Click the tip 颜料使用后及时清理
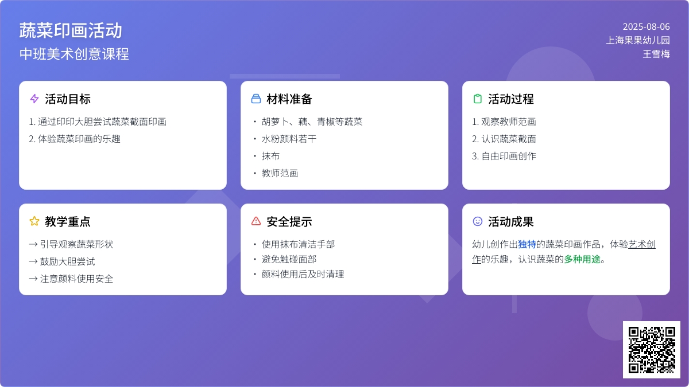Viewport: 689px width, 387px height. (303, 274)
